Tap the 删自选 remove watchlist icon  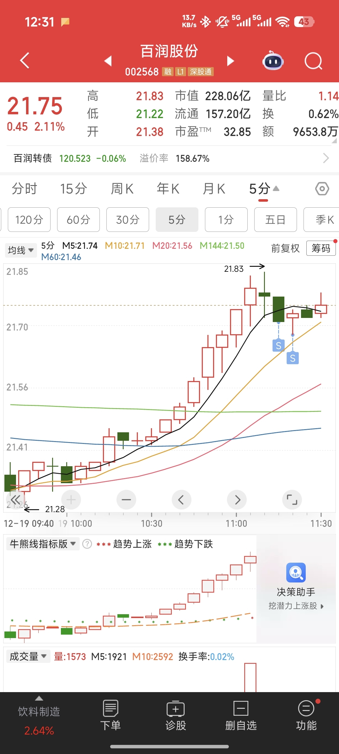[x=241, y=708]
